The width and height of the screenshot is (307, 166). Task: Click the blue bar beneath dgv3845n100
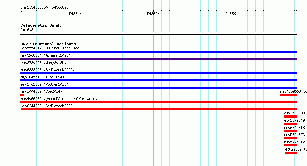click(159, 80)
